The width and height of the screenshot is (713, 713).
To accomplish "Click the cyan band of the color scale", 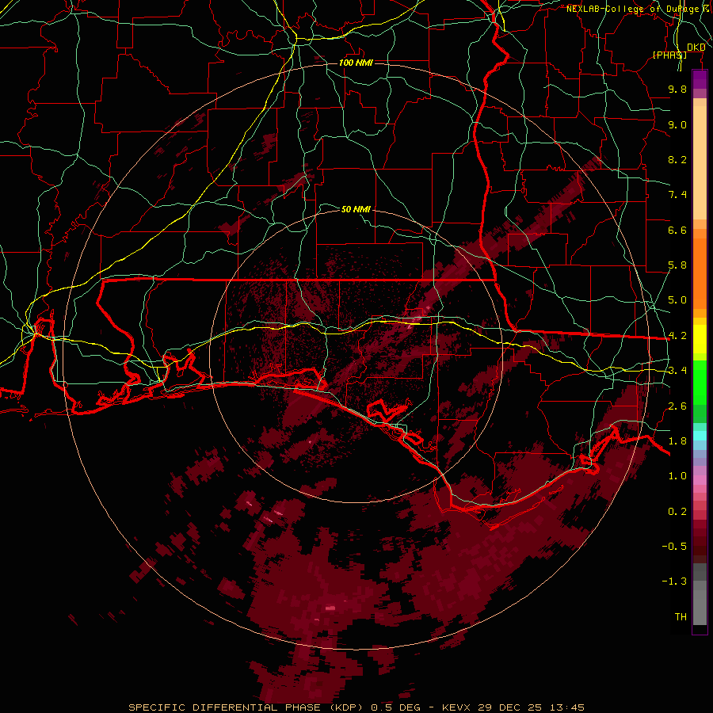I will pyautogui.click(x=700, y=436).
